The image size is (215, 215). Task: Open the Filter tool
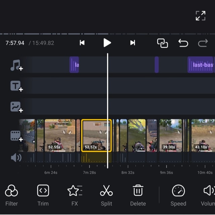click(x=11, y=196)
